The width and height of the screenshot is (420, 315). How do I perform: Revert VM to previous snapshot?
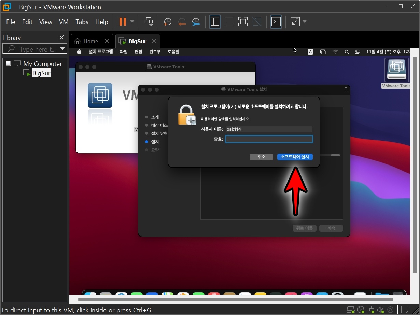[x=182, y=22]
